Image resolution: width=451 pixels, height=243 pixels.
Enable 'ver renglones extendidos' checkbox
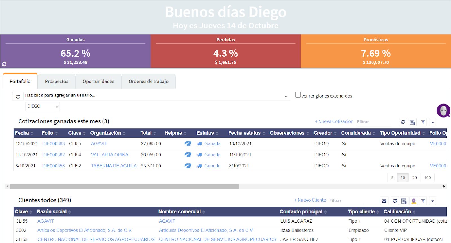(298, 95)
